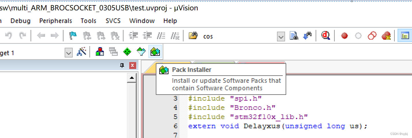
Task: Expand the Target 1 selection dropdown
Action: click(68, 53)
